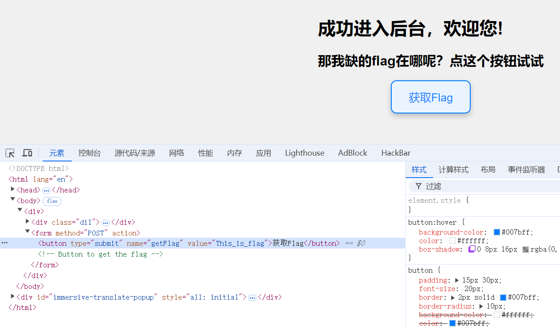The width and height of the screenshot is (560, 327).
Task: Open the box-shadow editor icon
Action: (x=472, y=249)
